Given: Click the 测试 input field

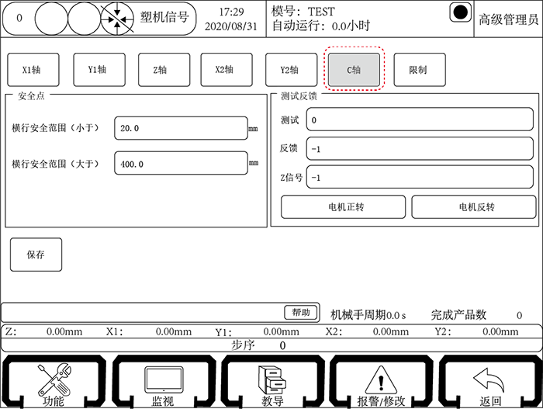Looking at the screenshot, I should (x=419, y=120).
